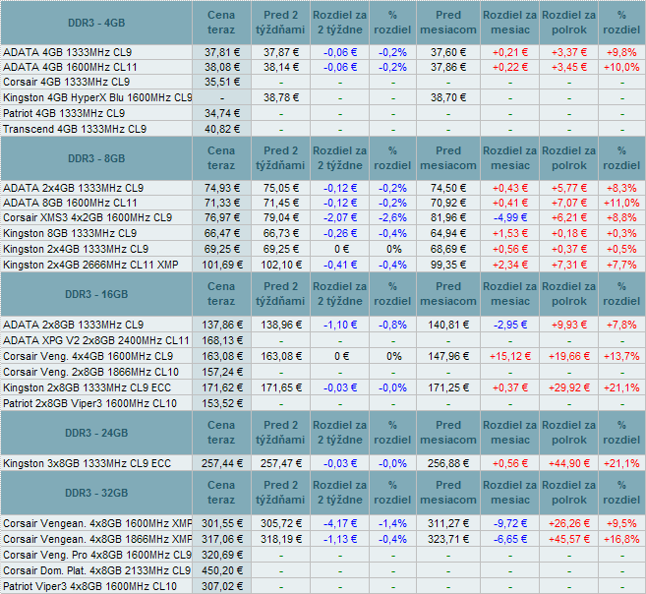
Task: Select the '+13,7%' percentage cell
Action: [621, 356]
